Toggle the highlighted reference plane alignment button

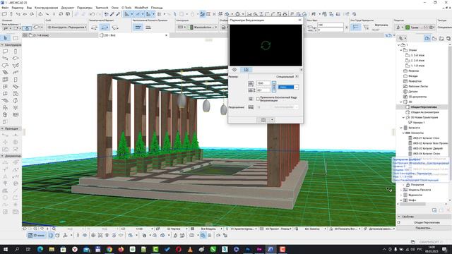[x=138, y=28]
